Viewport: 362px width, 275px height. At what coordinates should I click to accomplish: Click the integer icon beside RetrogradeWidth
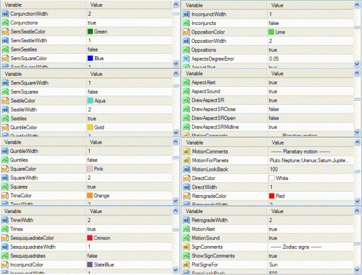pos(186,220)
